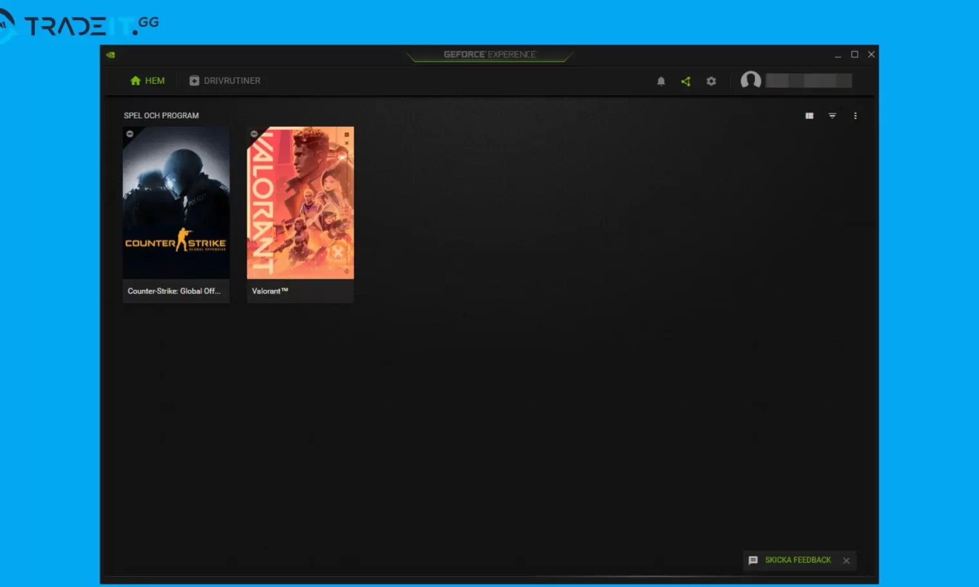The width and height of the screenshot is (979, 587).
Task: Dismiss the feedback banner with X
Action: [x=846, y=561]
